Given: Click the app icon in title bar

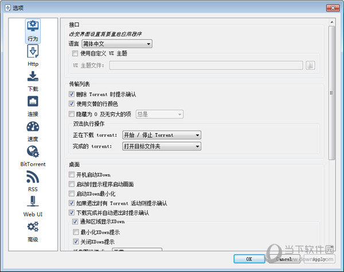Looking at the screenshot, I should (x=7, y=8).
